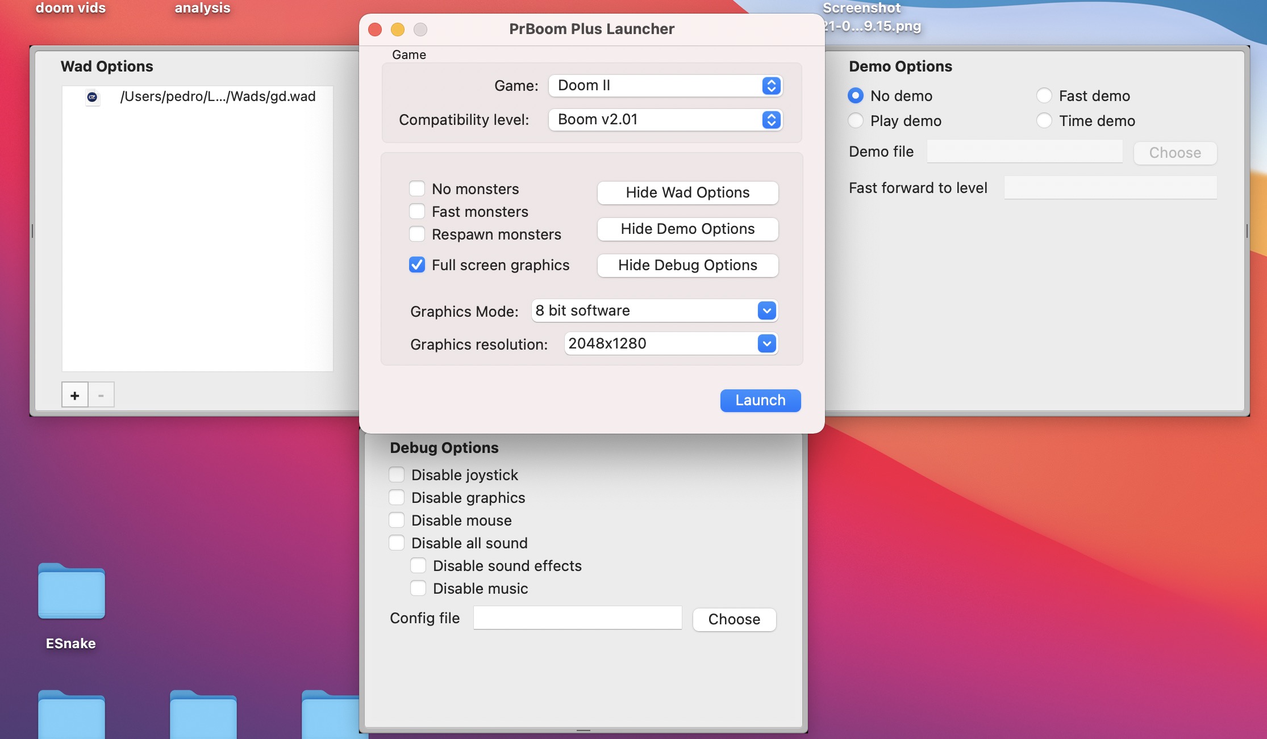Click the Hide Wad Options button

point(687,192)
